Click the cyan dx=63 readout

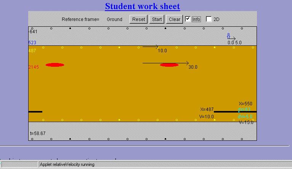[x=244, y=109]
